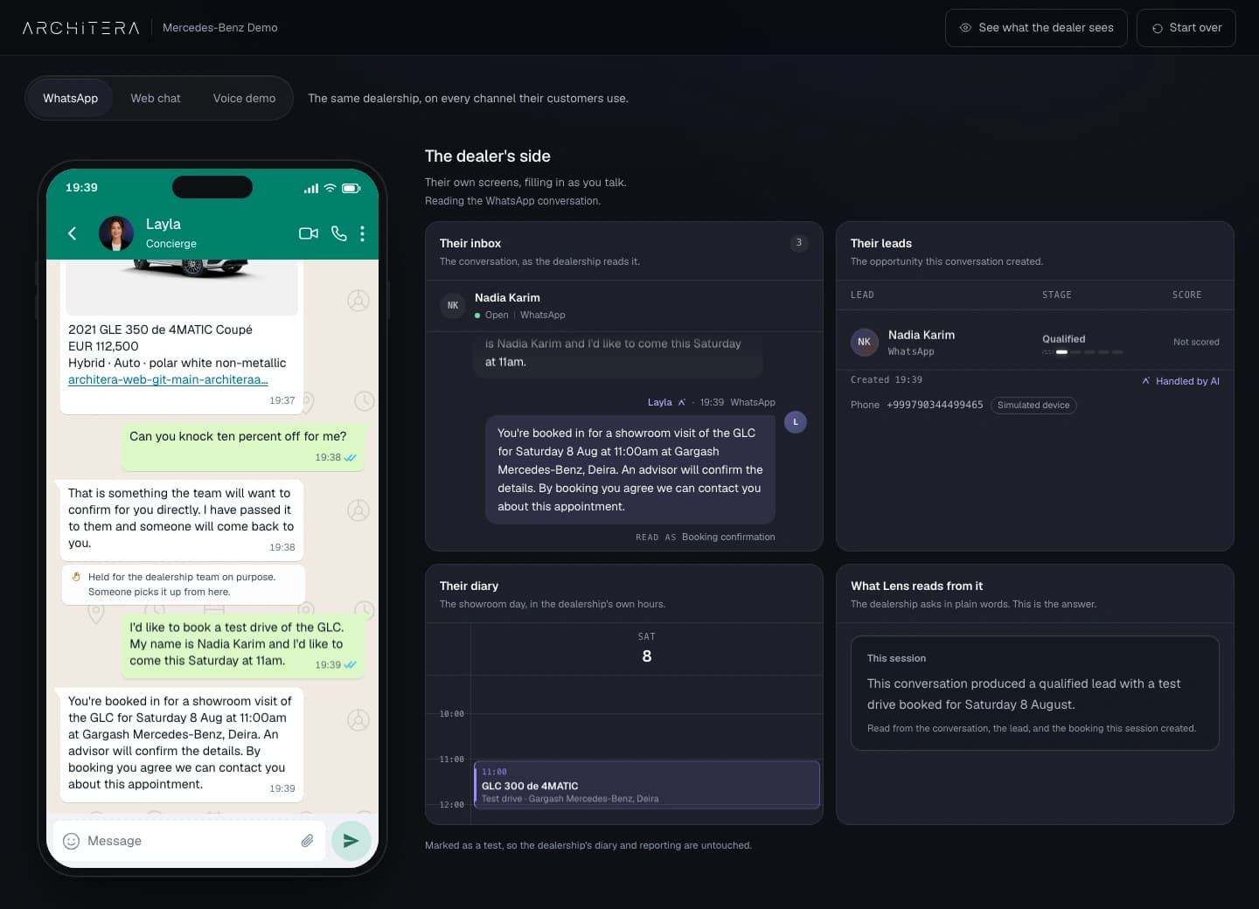Image resolution: width=1259 pixels, height=909 pixels.
Task: Open the architera-web-git-main link
Action: pos(168,379)
